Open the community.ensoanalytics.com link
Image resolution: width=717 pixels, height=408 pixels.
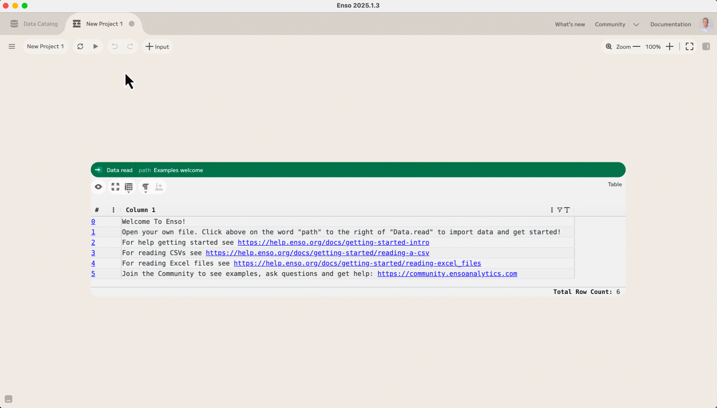[x=447, y=274]
